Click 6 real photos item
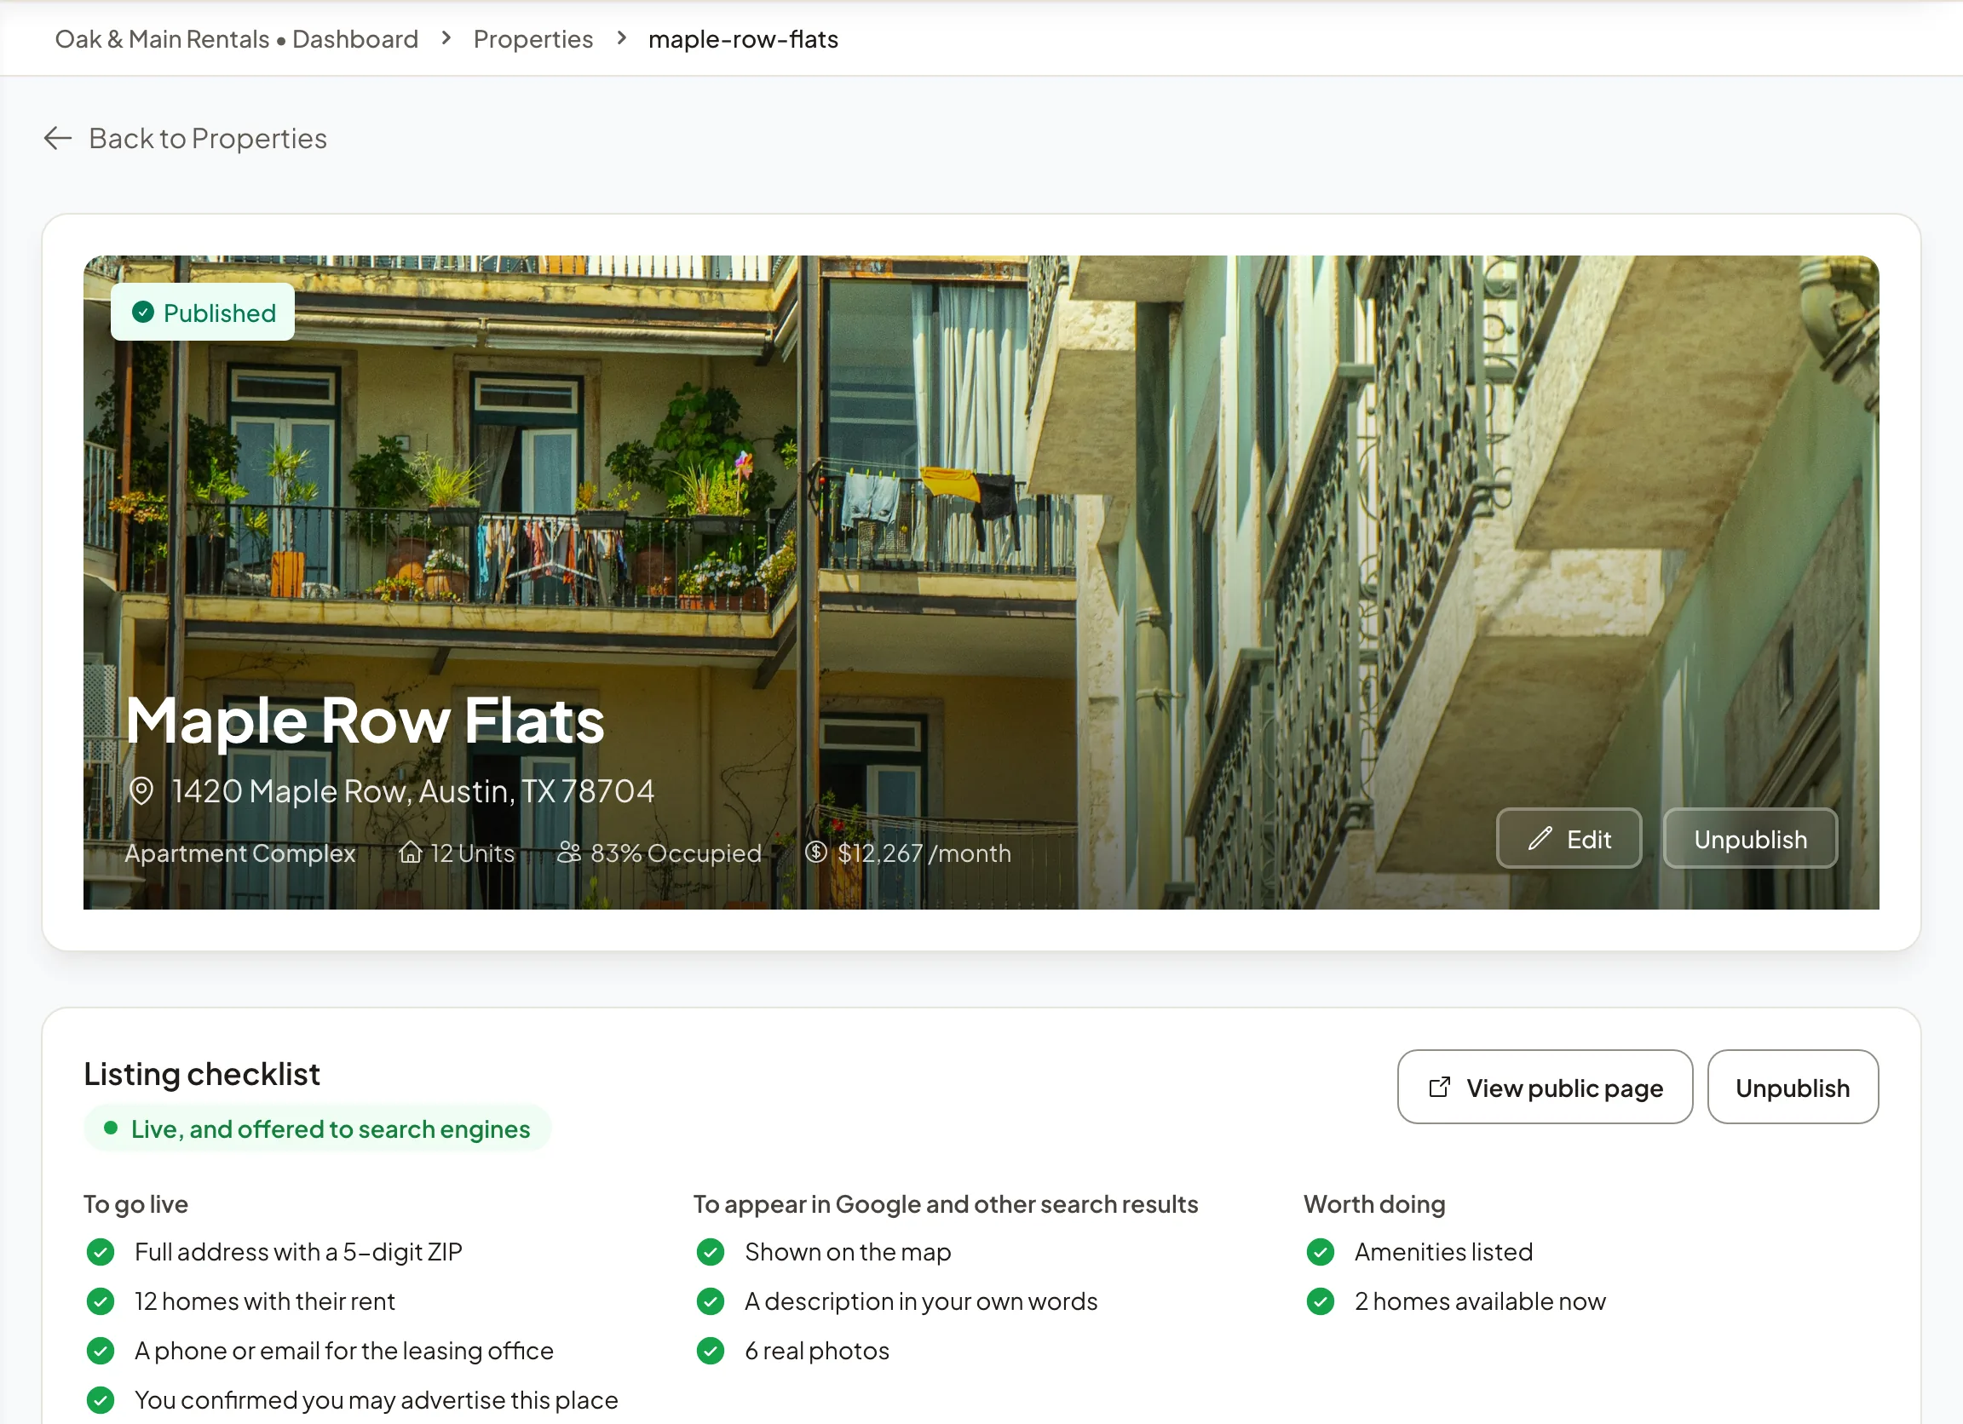This screenshot has height=1424, width=1963. 817,1351
